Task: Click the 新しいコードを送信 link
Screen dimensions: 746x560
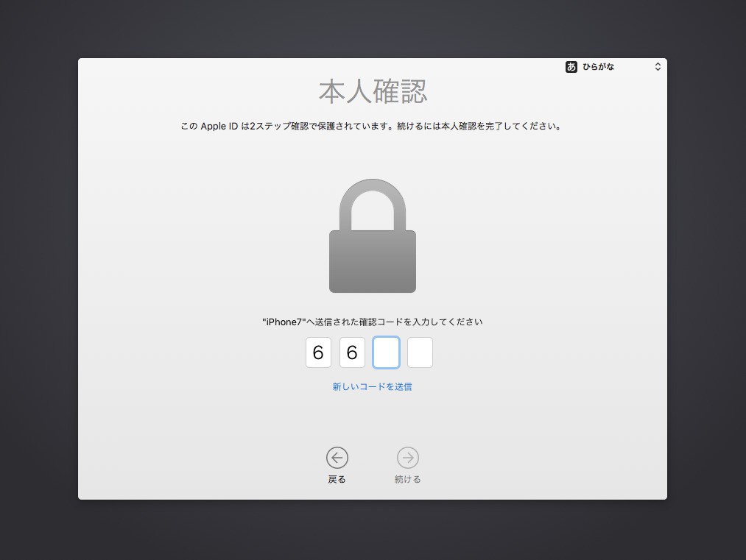Action: tap(372, 387)
